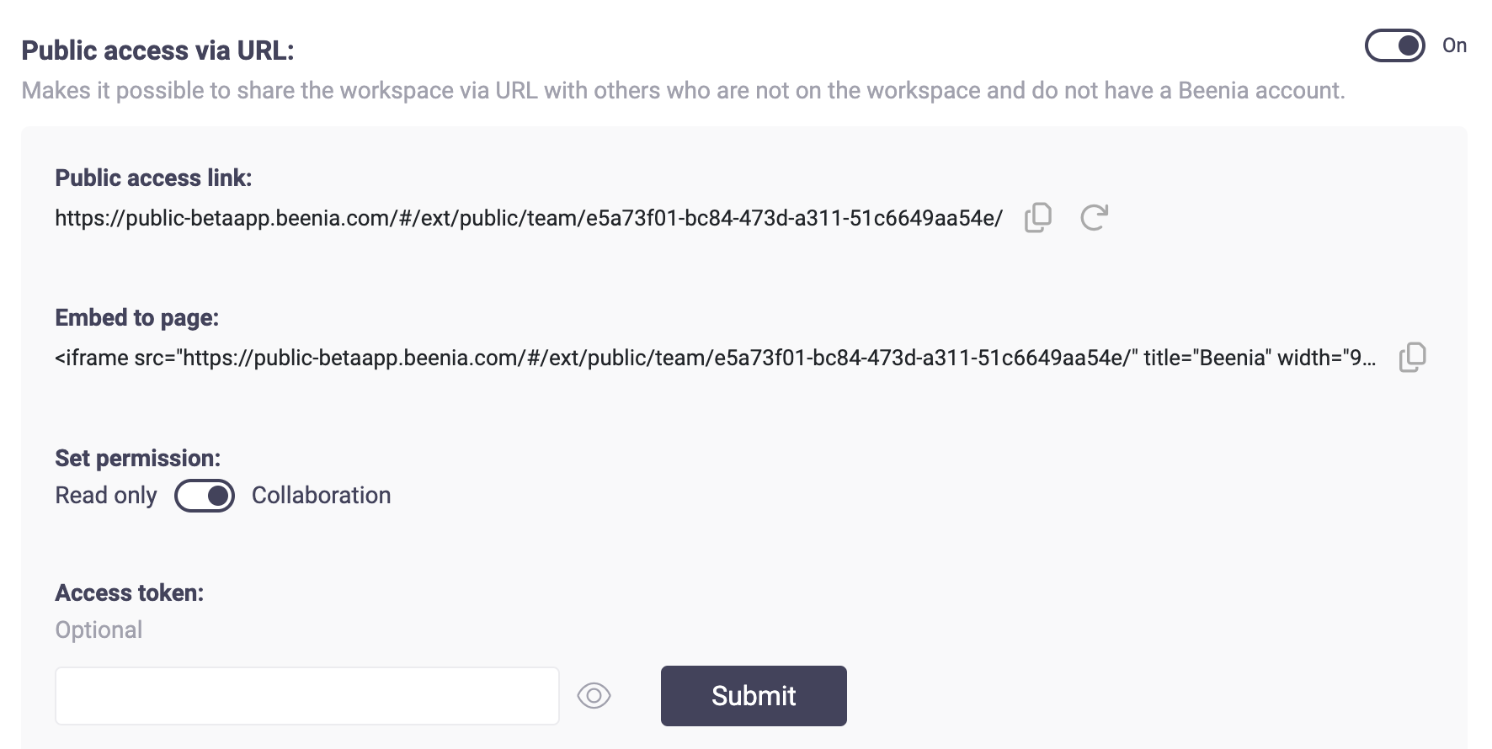Copy the public access link

1037,218
